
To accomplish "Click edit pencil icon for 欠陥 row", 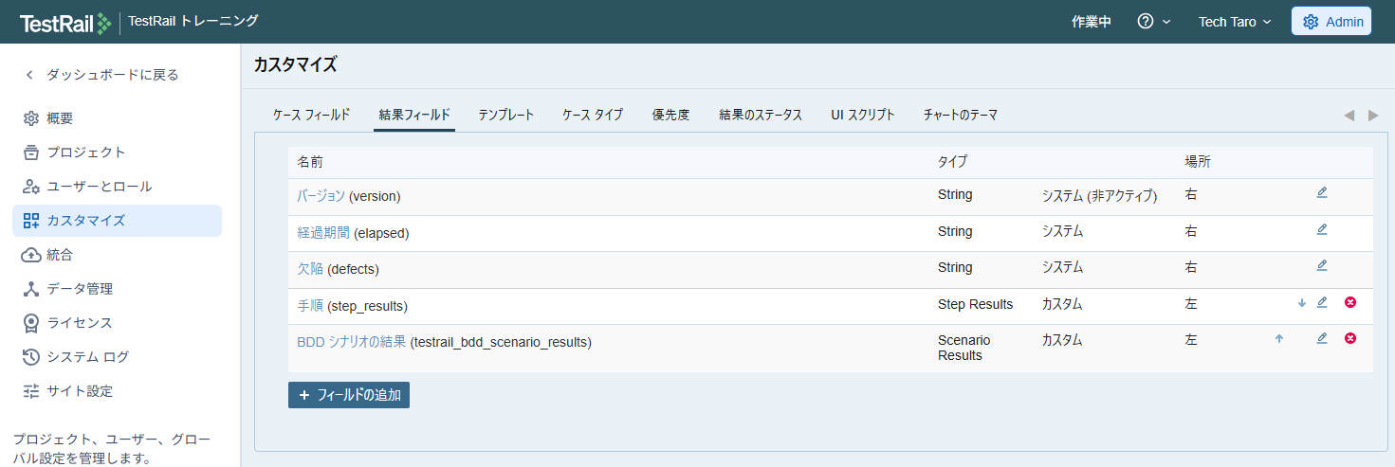I will tap(1322, 265).
